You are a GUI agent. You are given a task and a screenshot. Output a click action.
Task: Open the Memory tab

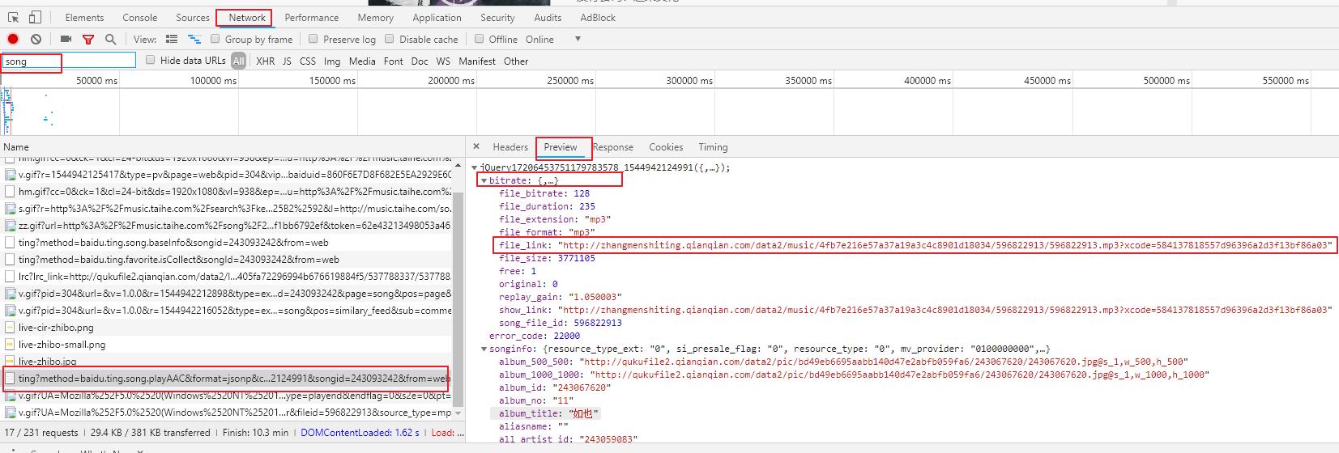(x=376, y=17)
